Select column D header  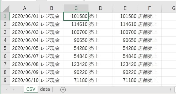pyautogui.click(x=101, y=8)
